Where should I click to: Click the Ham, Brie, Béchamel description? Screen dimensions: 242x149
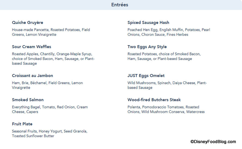[x=47, y=85]
